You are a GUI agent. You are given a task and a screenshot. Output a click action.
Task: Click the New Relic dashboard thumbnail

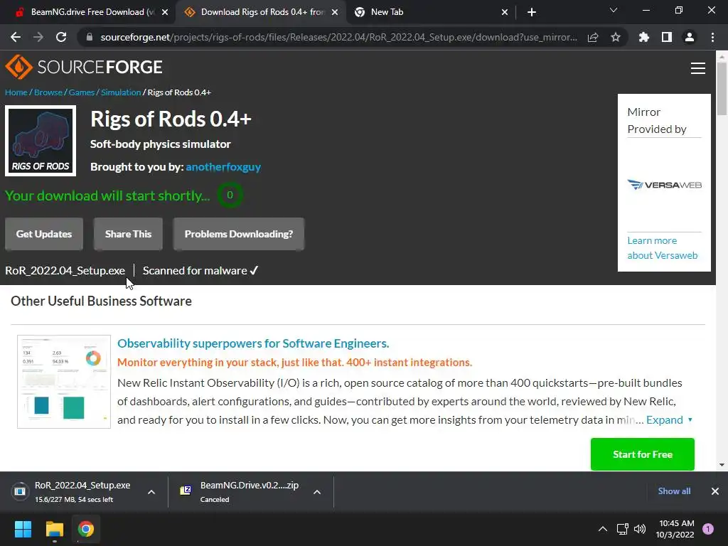[x=64, y=382]
